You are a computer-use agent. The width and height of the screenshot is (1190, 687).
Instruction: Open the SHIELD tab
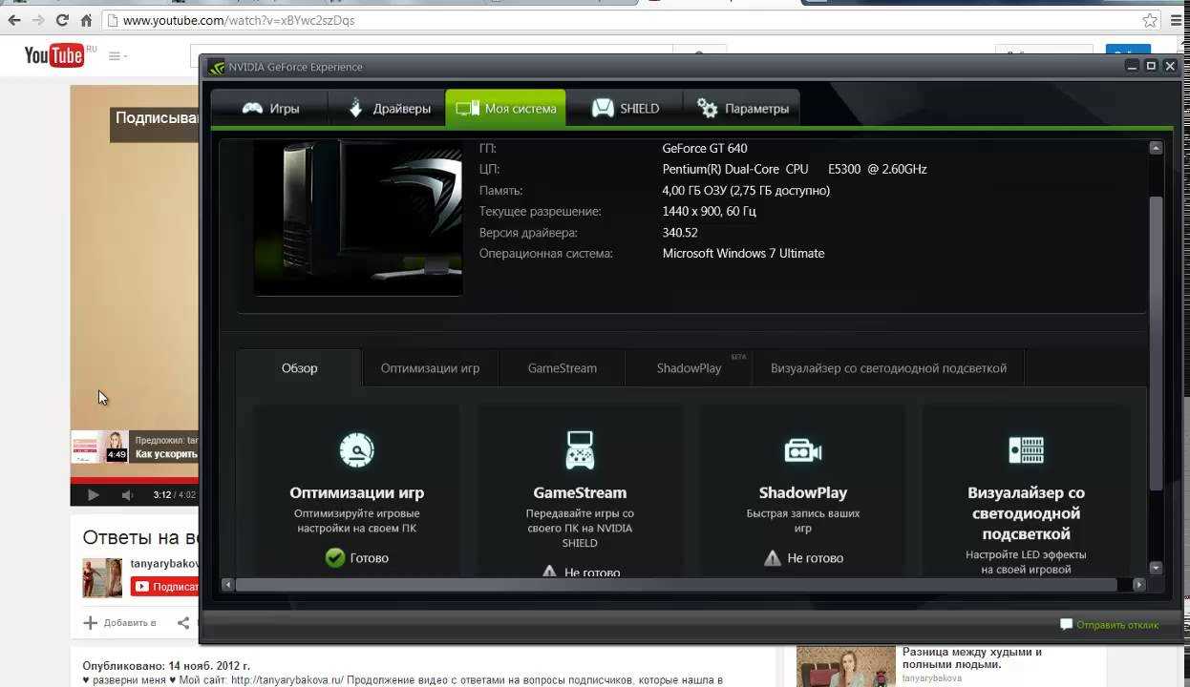pyautogui.click(x=626, y=108)
